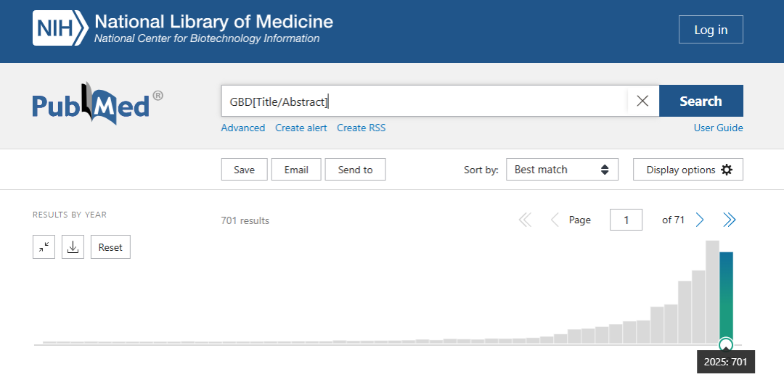Viewport: 784px width, 377px height.
Task: Click the year slider handle at 2025
Action: pyautogui.click(x=725, y=344)
